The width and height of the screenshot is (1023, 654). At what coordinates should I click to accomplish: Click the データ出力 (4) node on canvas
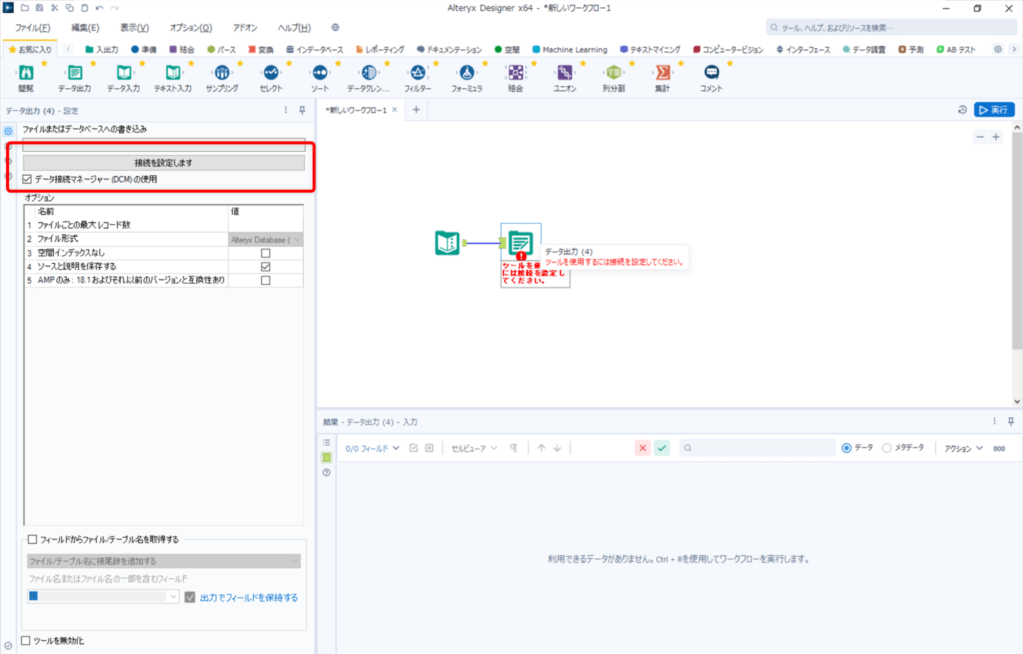click(521, 243)
